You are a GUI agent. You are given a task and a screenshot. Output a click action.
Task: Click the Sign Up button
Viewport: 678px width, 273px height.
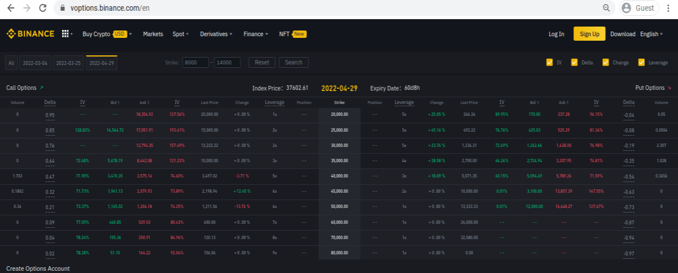pyautogui.click(x=589, y=34)
